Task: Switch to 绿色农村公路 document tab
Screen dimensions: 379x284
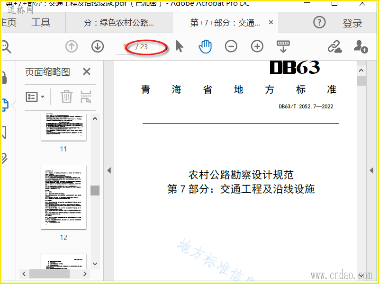Action: click(119, 23)
